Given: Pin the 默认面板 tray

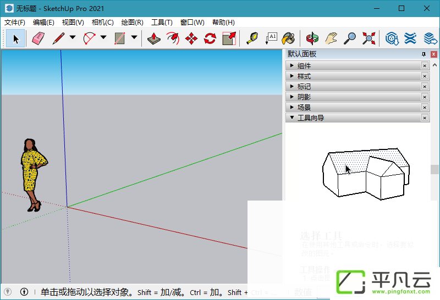Looking at the screenshot, I should 424,54.
